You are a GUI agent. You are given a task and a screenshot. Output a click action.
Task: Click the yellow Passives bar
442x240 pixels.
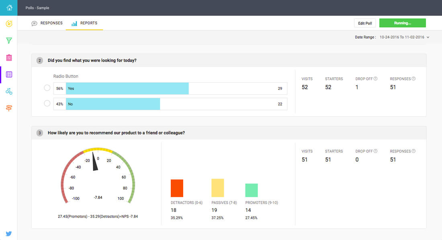pos(218,188)
